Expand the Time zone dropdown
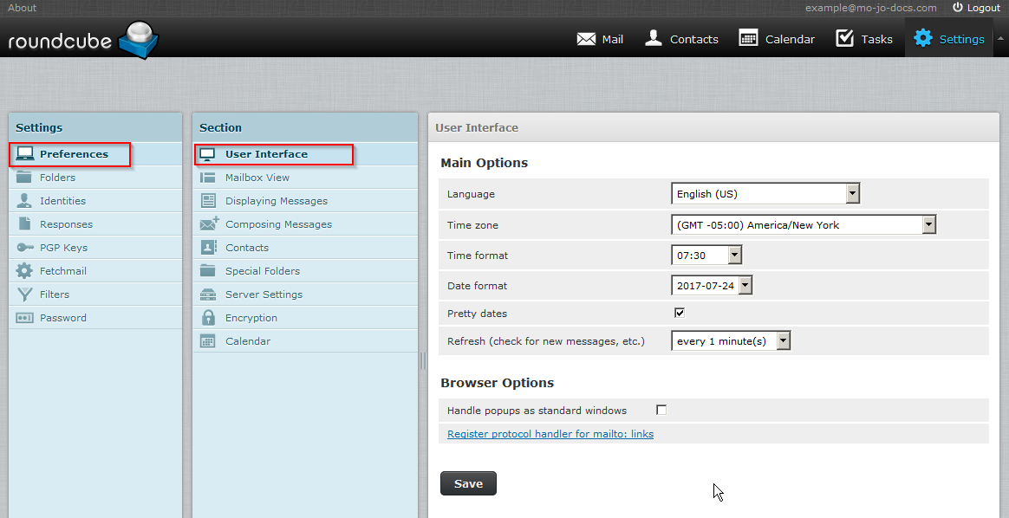Viewport: 1009px width, 518px height. tap(804, 225)
